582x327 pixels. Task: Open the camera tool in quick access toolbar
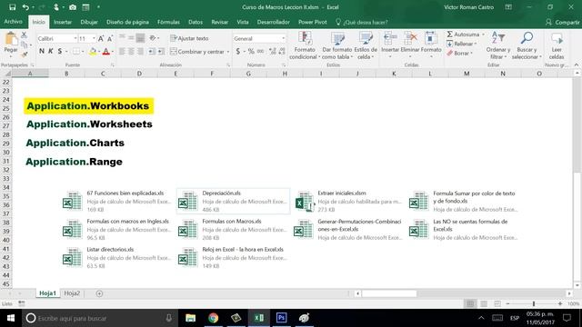pyautogui.click(x=73, y=7)
